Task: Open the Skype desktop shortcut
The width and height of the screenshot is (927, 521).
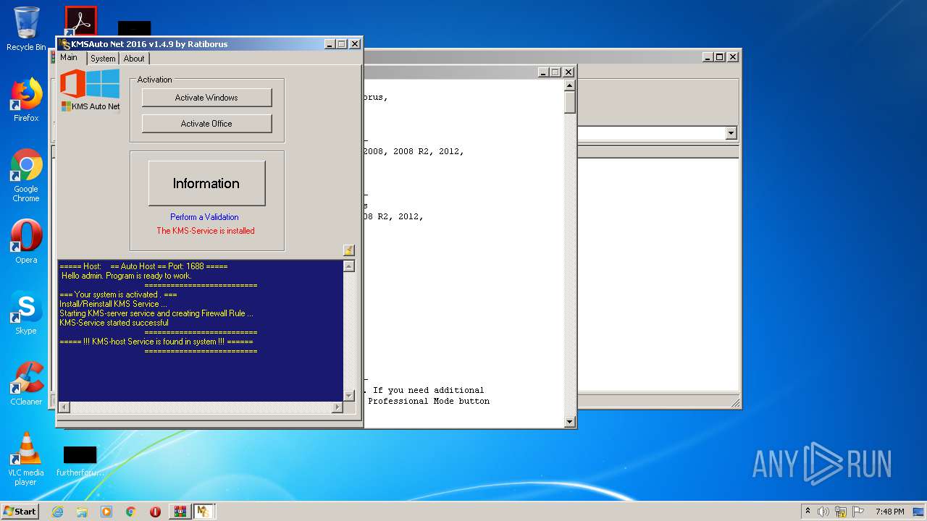Action: point(26,313)
